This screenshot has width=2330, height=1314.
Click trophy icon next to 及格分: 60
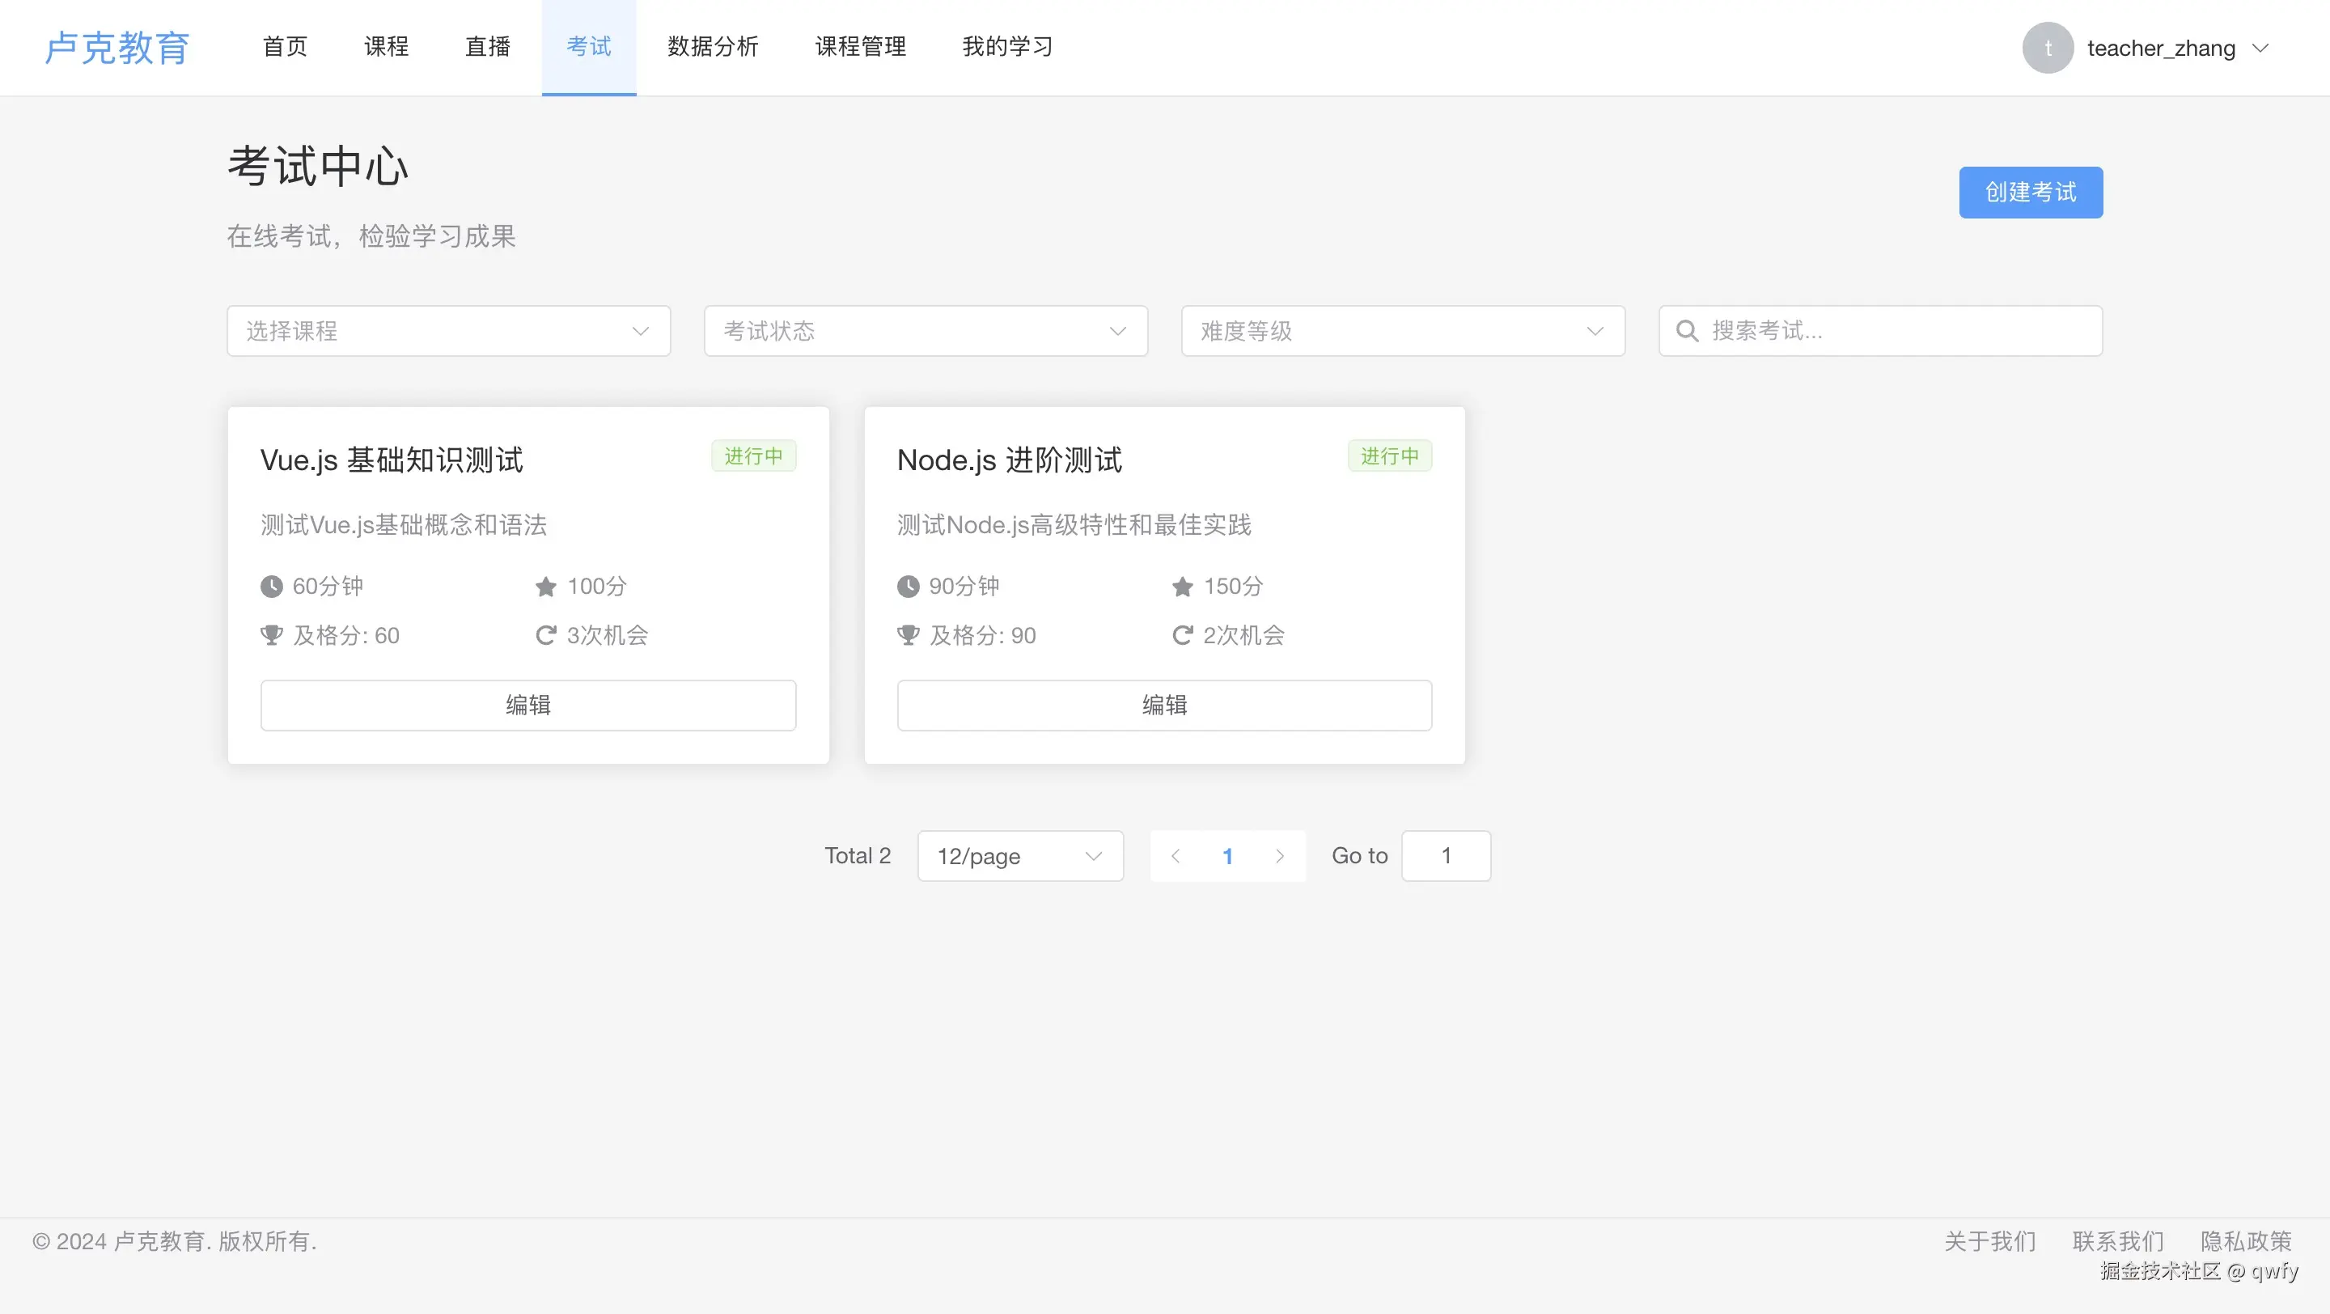(x=271, y=636)
